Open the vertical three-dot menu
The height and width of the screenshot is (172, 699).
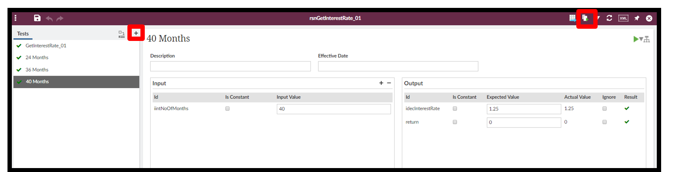(15, 18)
